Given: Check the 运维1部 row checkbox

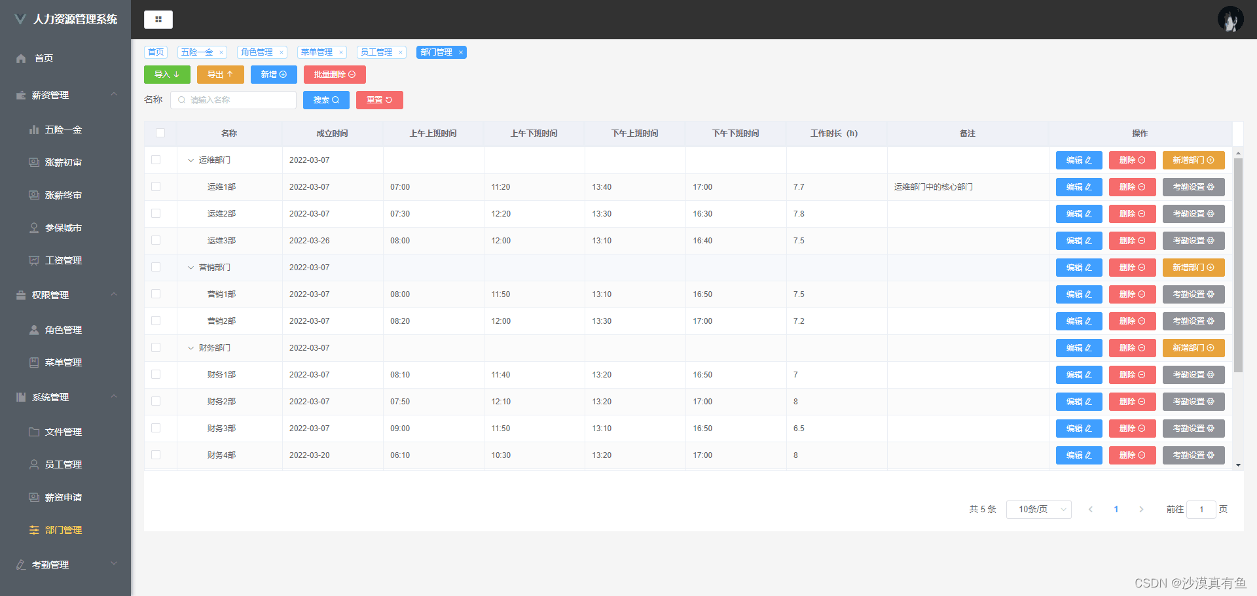Looking at the screenshot, I should pyautogui.click(x=156, y=186).
